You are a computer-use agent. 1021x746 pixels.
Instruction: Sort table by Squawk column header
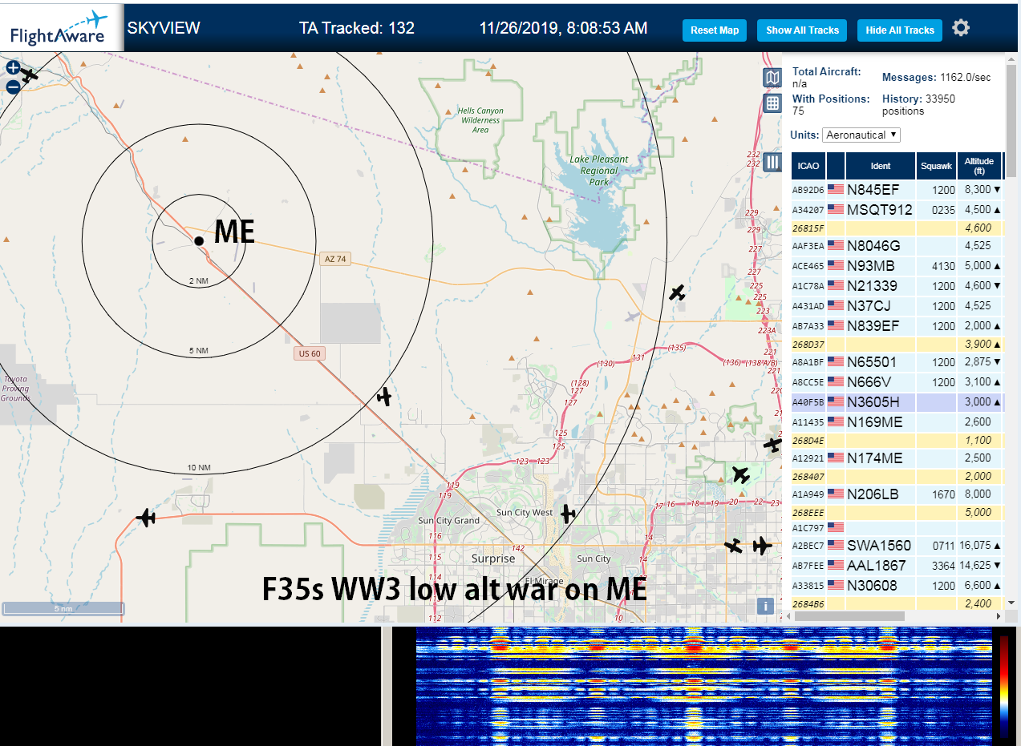[936, 166]
